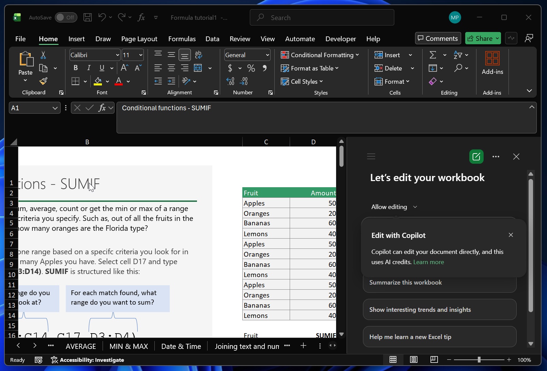Open the Allow editing dropdown in Copilot
Viewport: 547px width, 371px height.
tap(394, 207)
